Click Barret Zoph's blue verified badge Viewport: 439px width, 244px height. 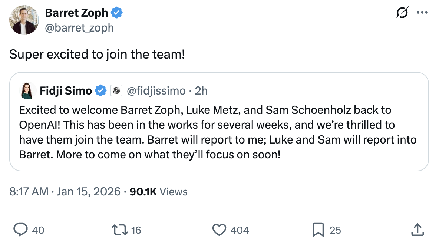pyautogui.click(x=117, y=13)
